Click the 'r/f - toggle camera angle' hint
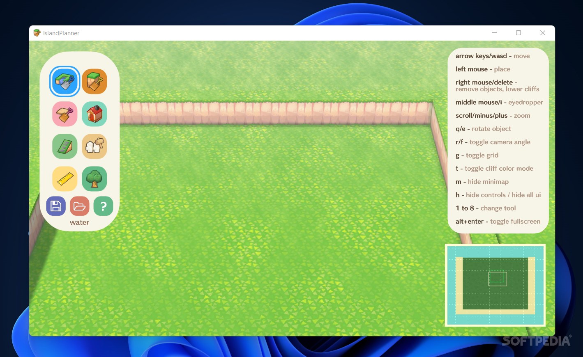 click(493, 142)
